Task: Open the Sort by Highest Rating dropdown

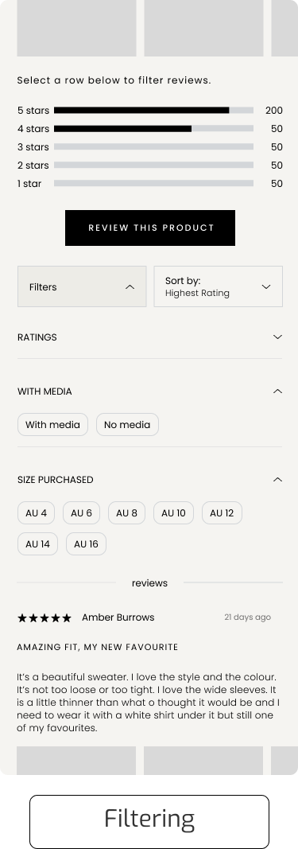Action: coord(218,286)
